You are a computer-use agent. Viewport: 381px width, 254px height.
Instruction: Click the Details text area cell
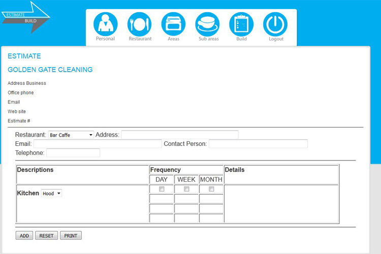coord(281,203)
